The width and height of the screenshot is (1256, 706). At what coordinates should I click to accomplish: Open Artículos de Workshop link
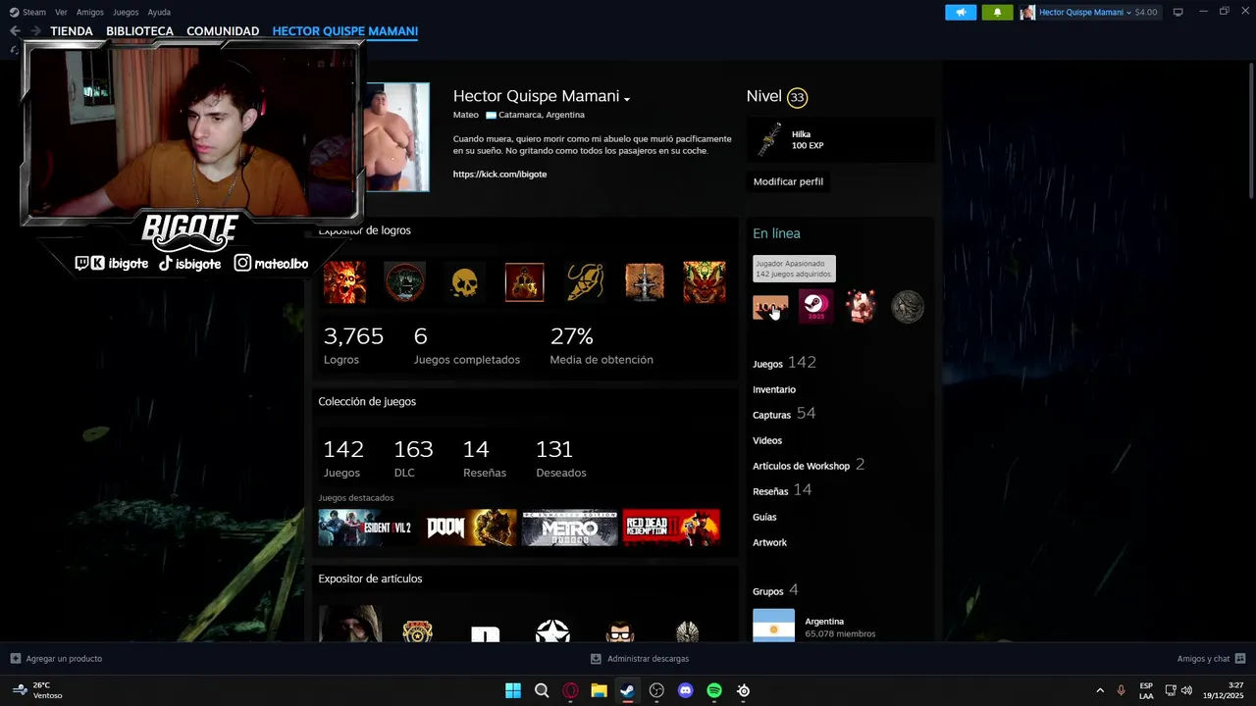(x=801, y=466)
